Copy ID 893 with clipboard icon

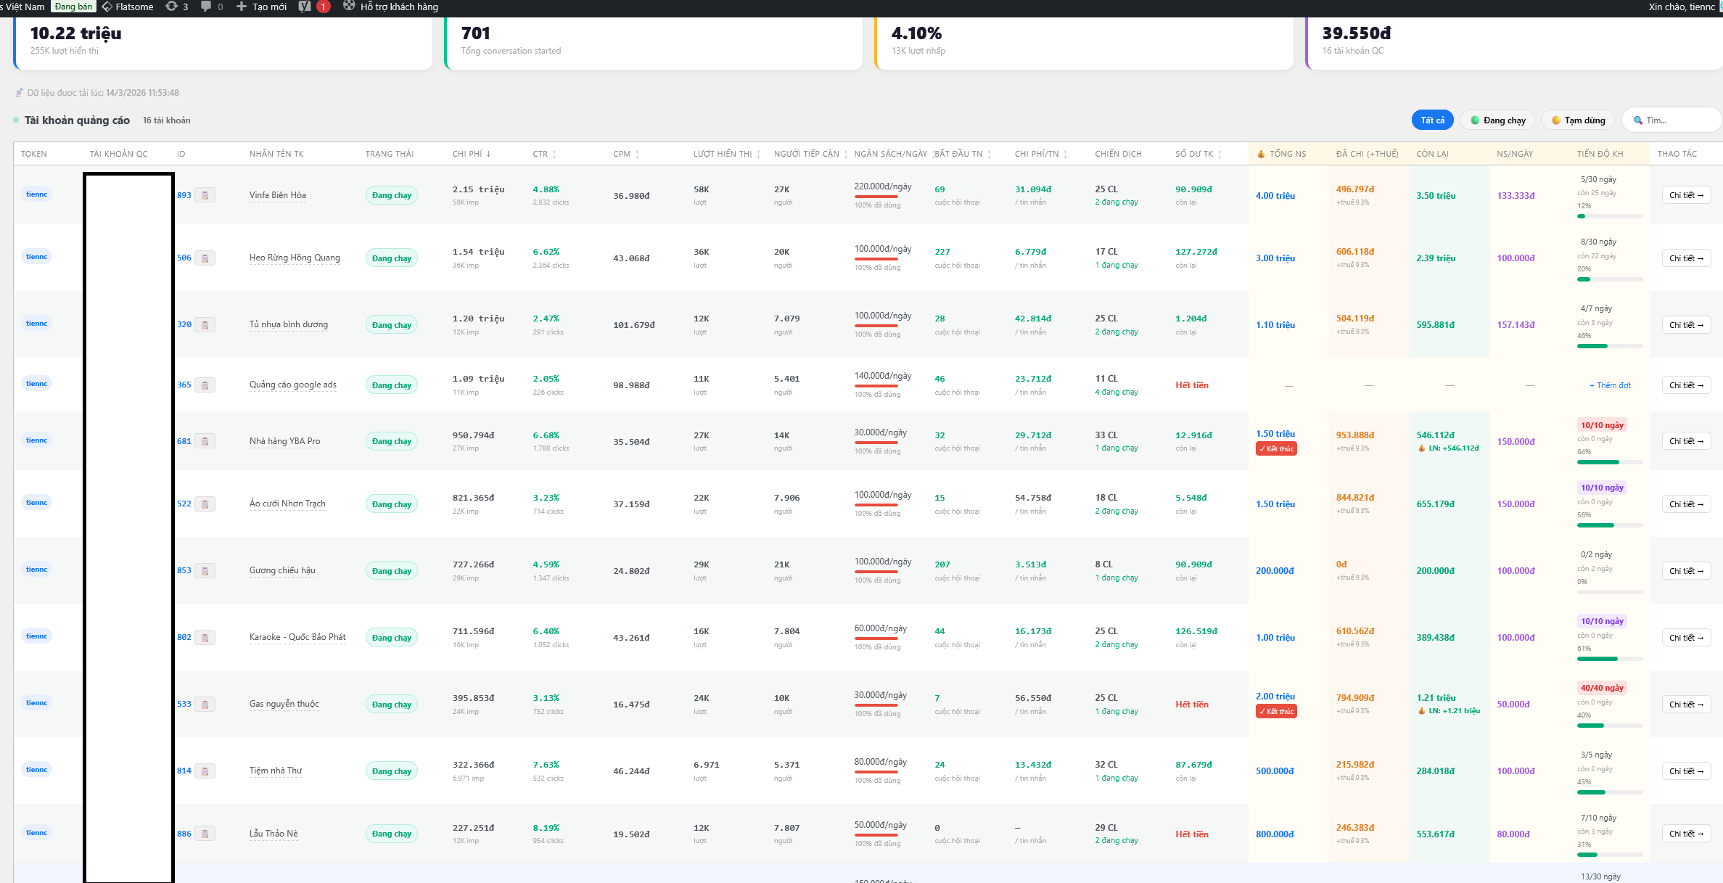pyautogui.click(x=205, y=195)
